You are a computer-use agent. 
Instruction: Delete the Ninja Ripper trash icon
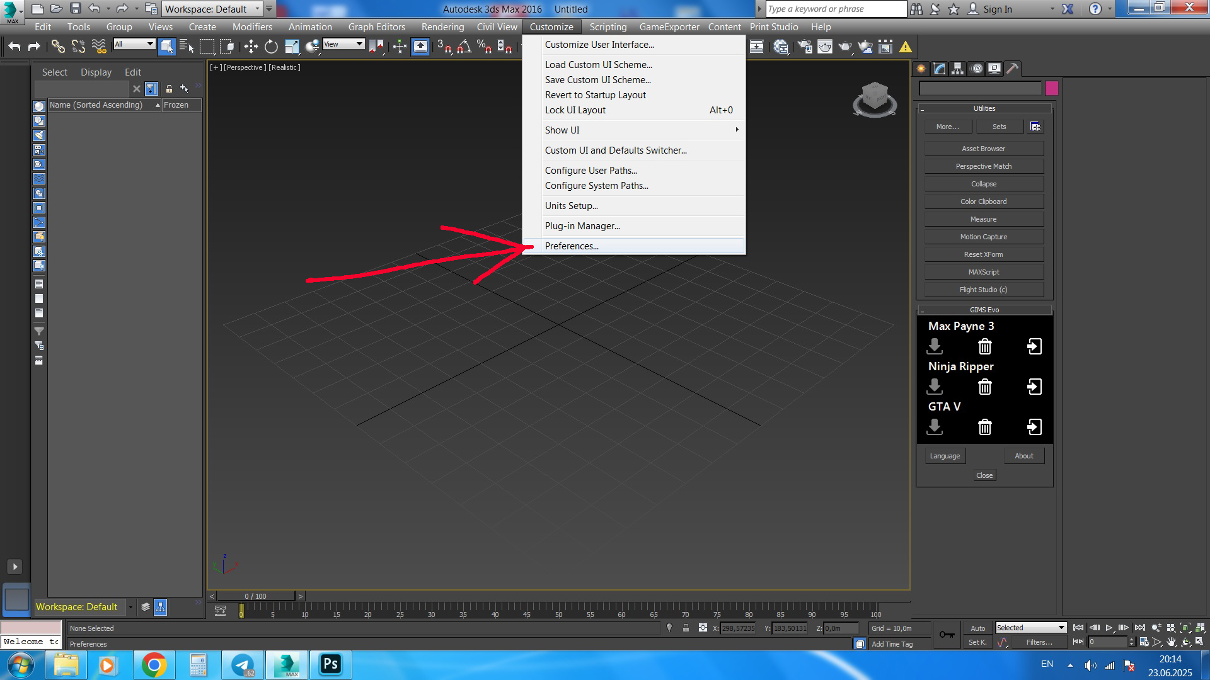[984, 387]
